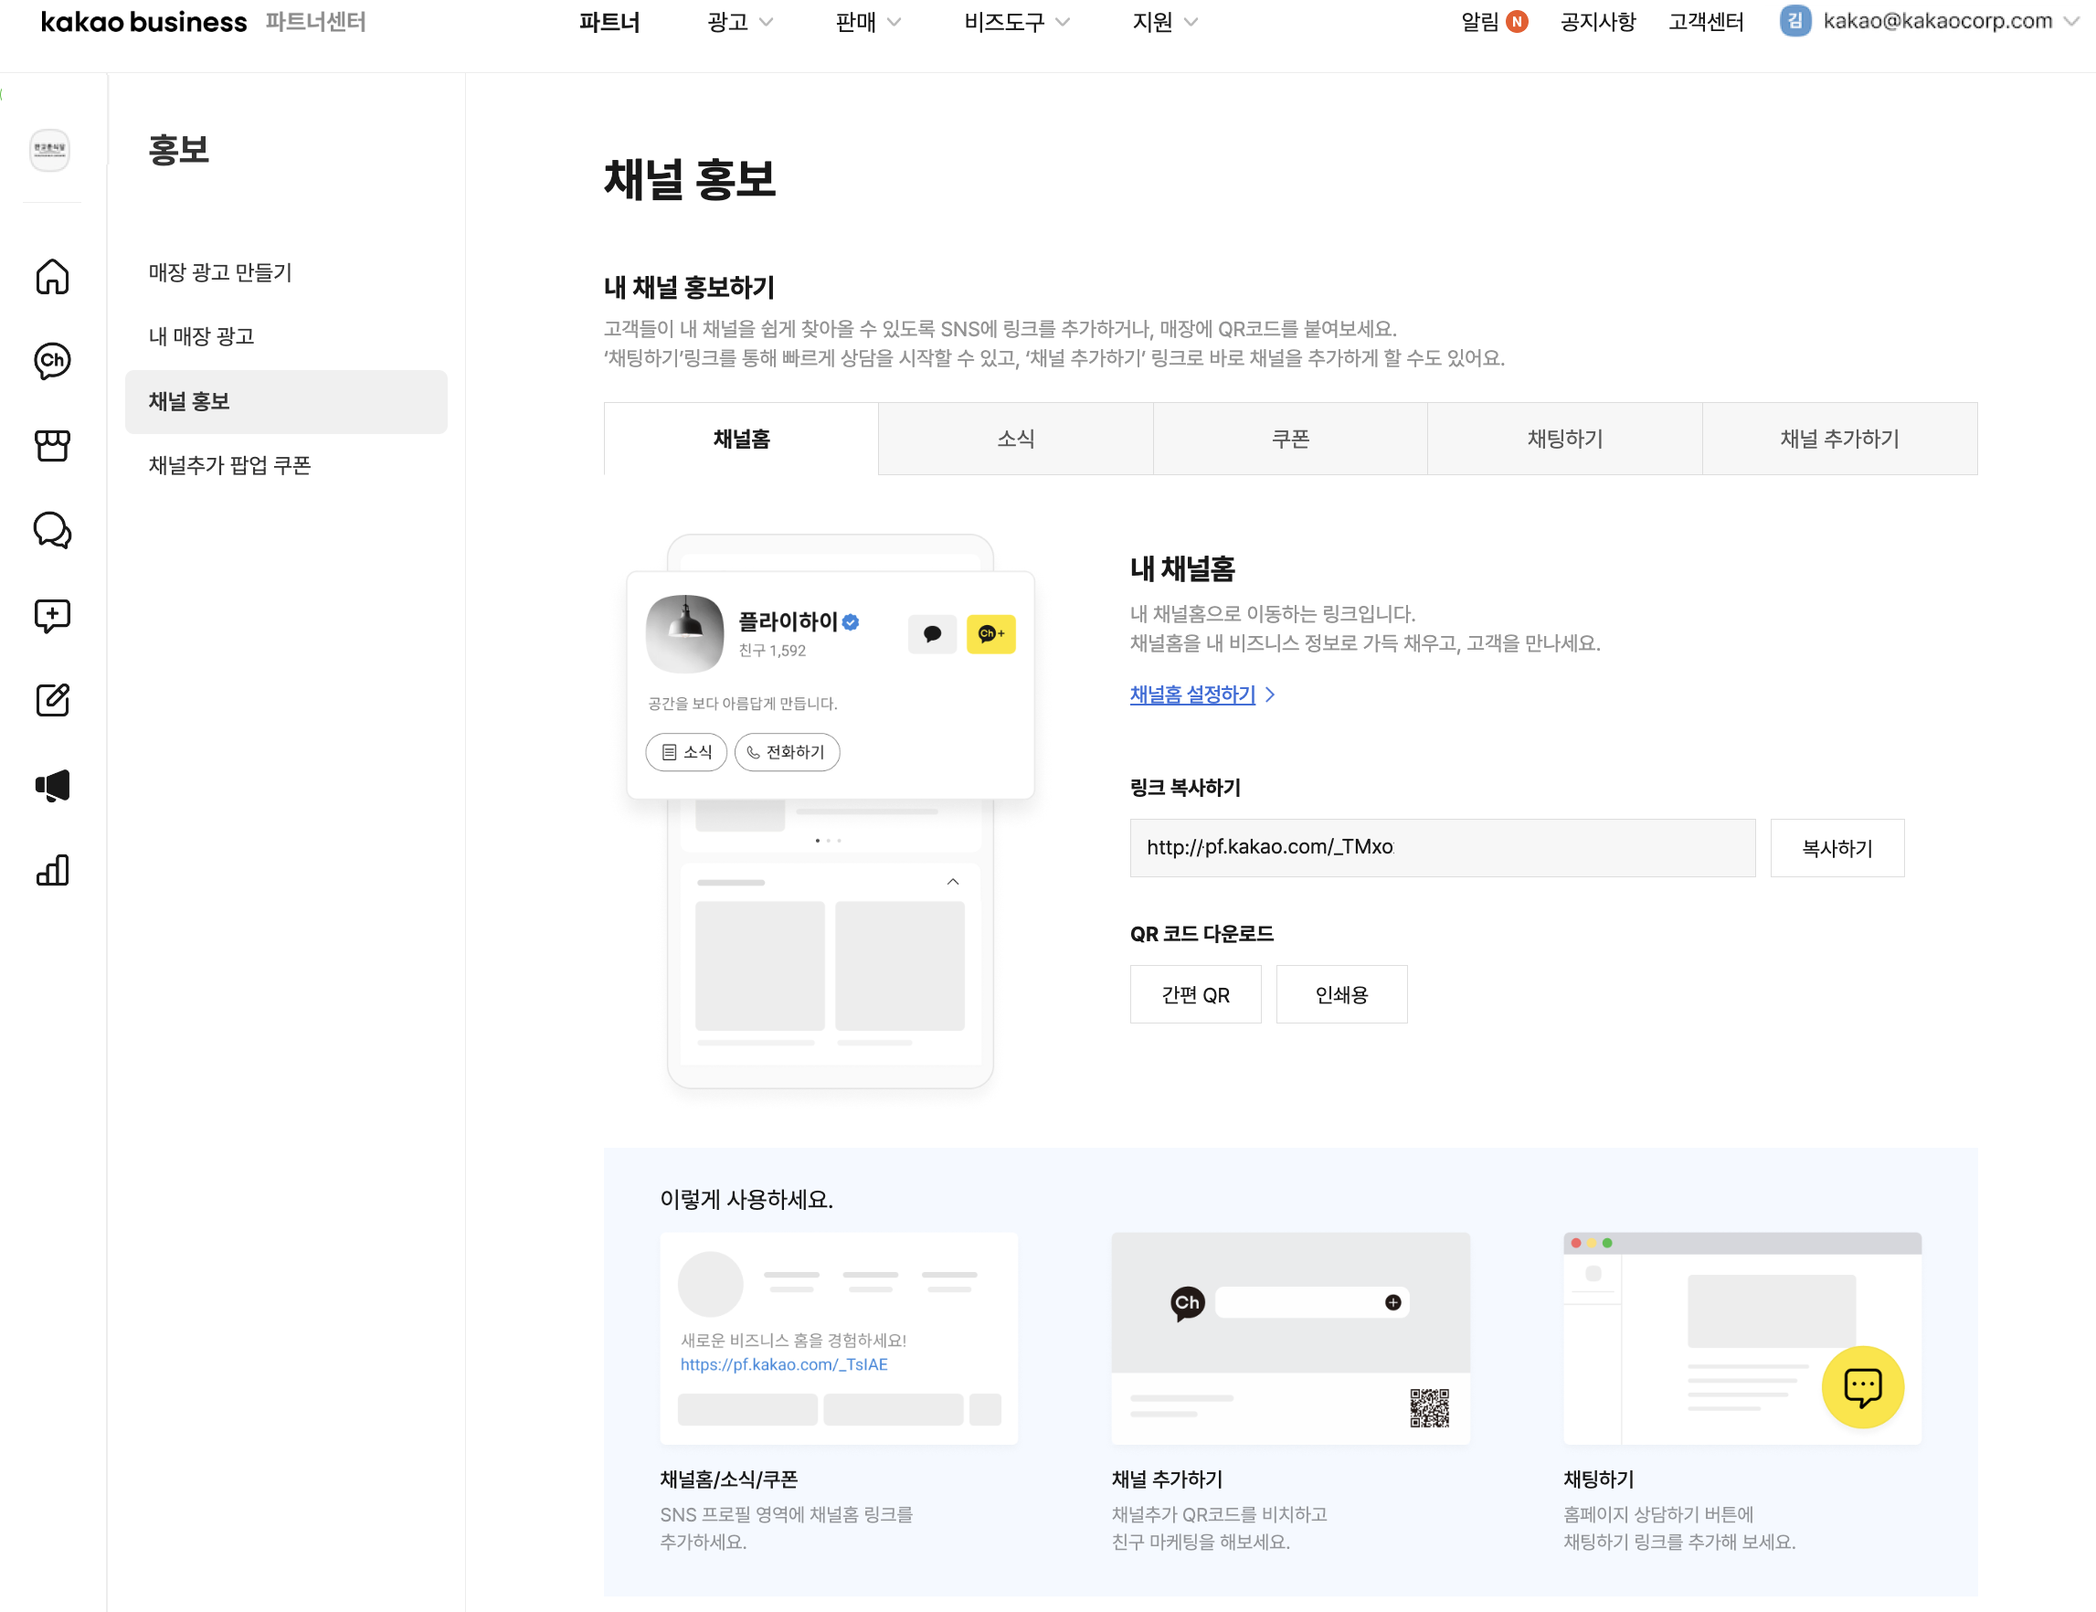Viewport: 2096px width, 1612px height.
Task: Click the 간편 QR download button
Action: 1194,995
